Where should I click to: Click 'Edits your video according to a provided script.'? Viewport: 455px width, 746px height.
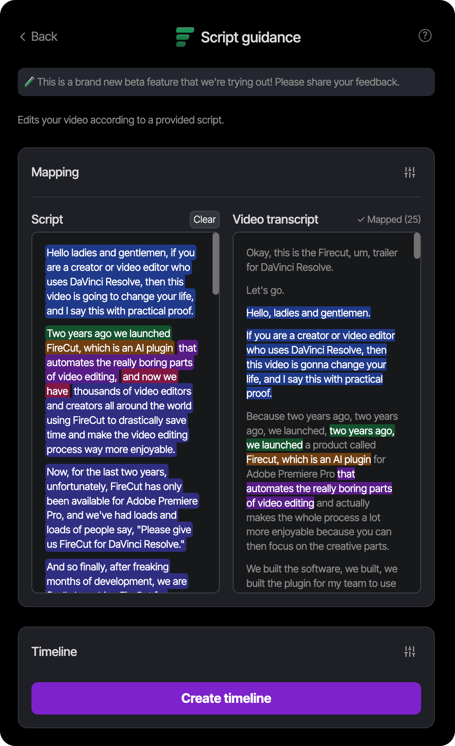point(121,120)
